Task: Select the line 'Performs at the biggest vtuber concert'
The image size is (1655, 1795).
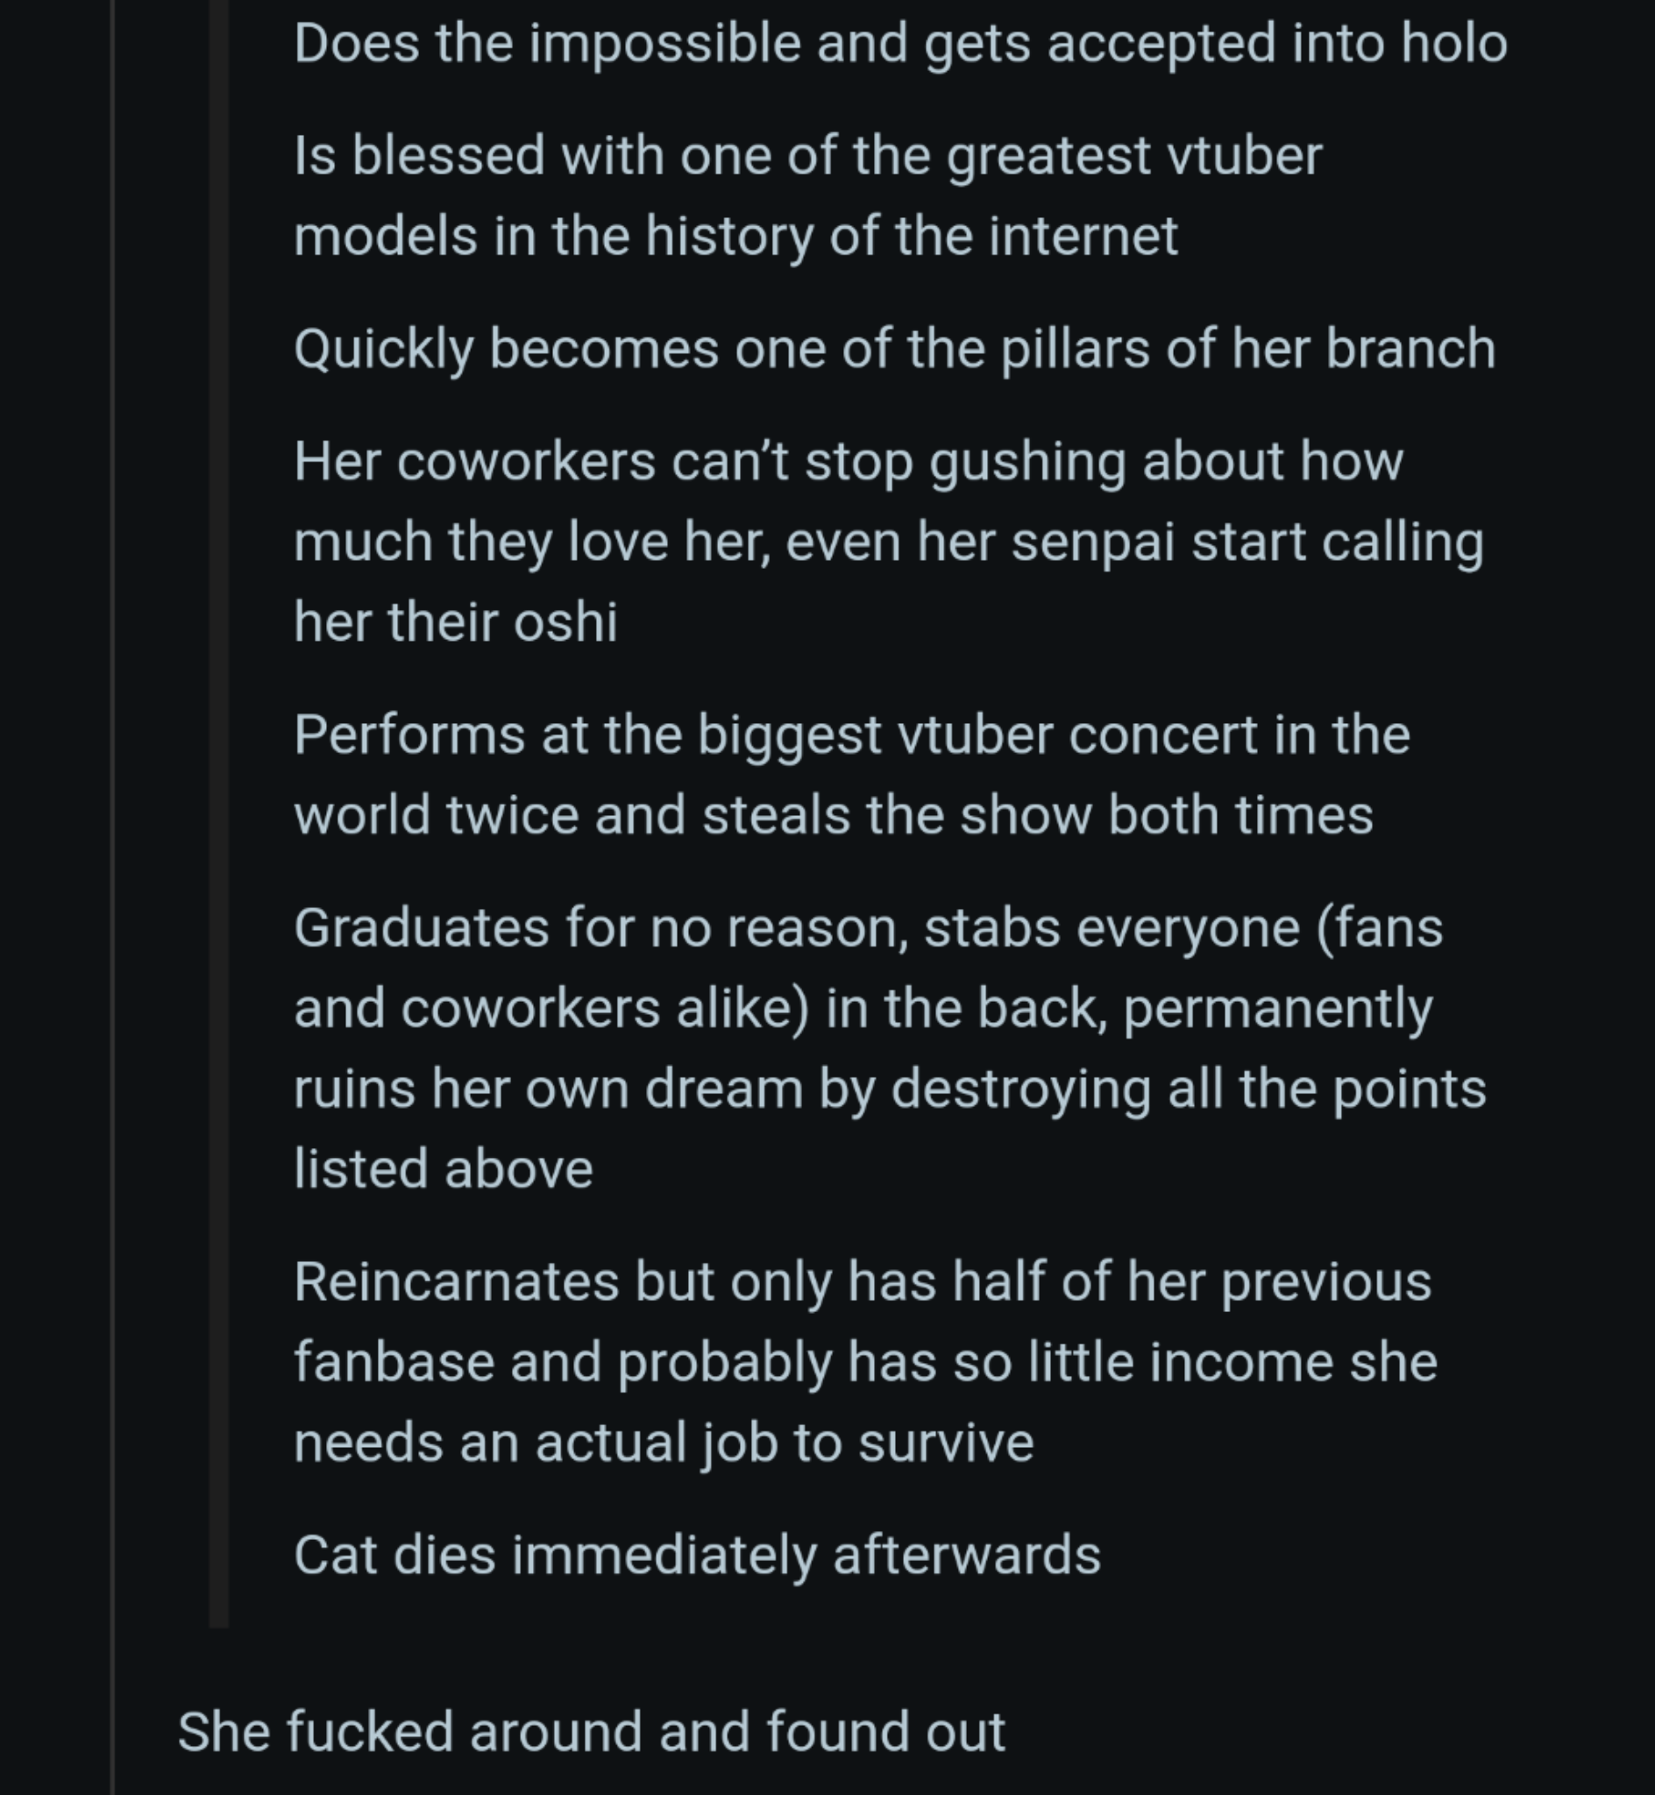Action: point(852,736)
